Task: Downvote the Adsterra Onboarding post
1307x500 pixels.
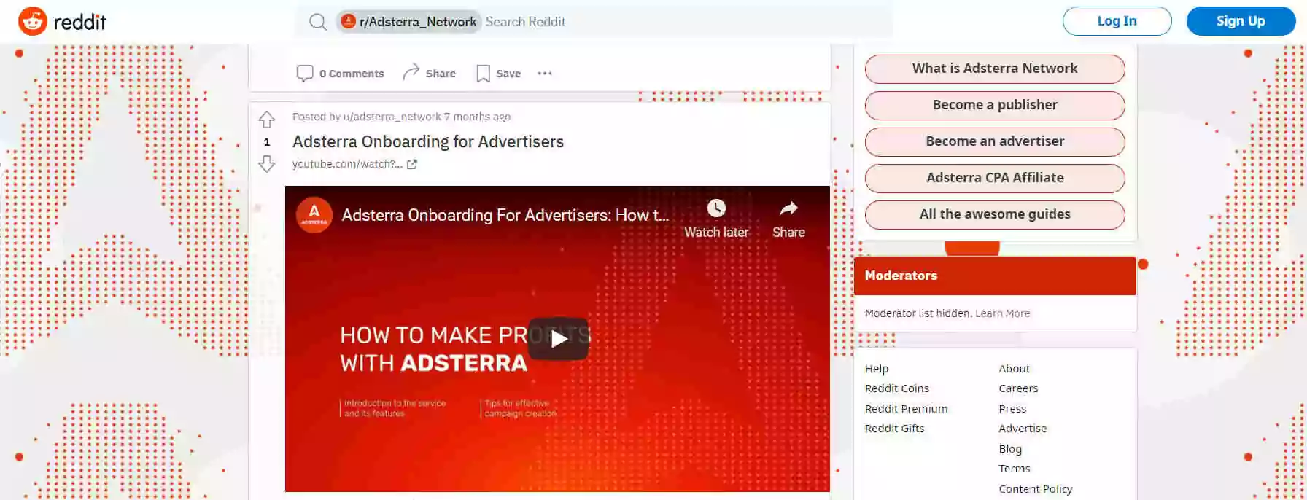Action: point(266,164)
